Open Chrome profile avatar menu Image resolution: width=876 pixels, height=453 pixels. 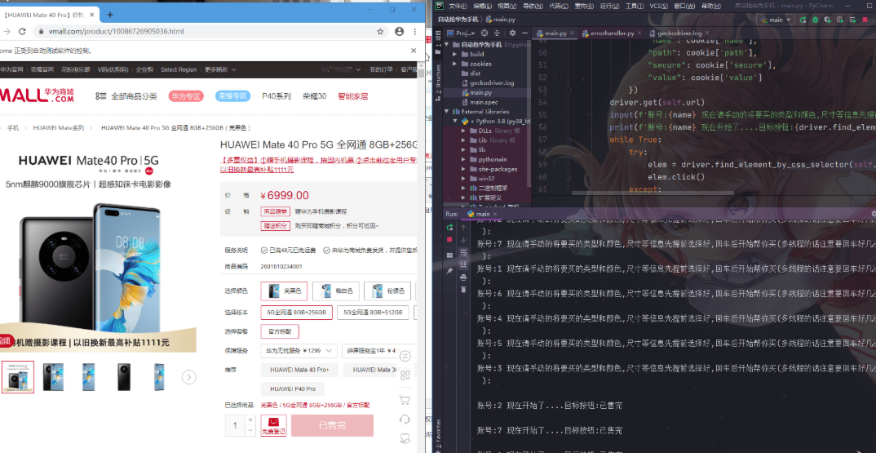pyautogui.click(x=400, y=31)
